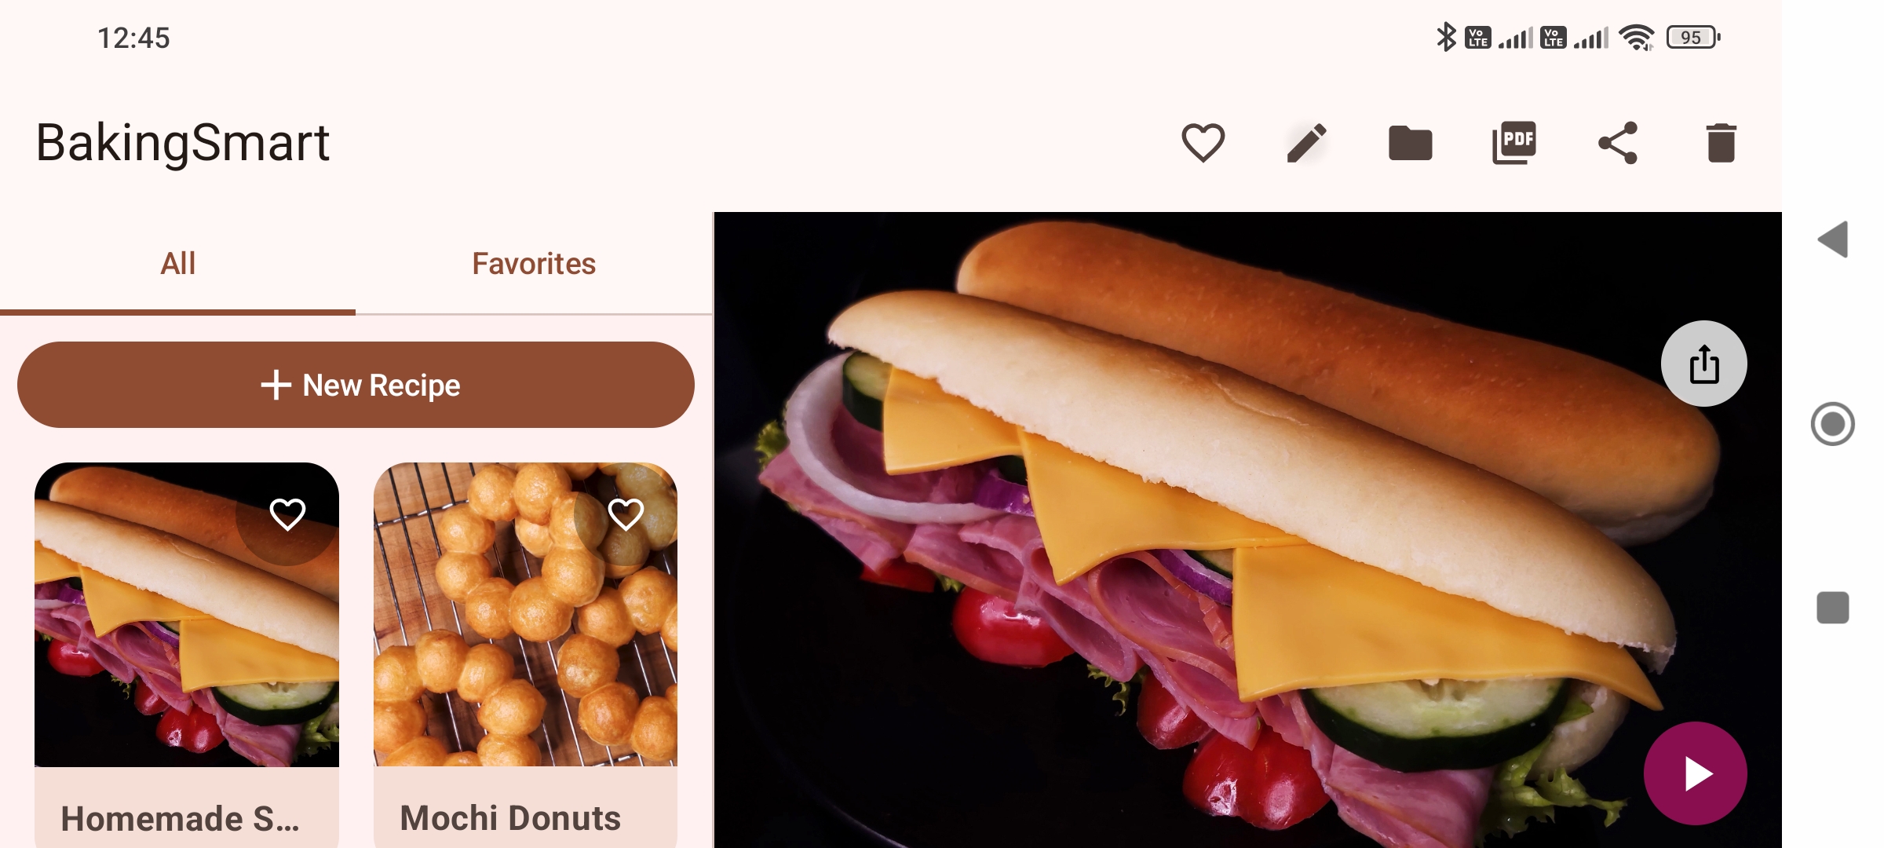
Task: Open the folder icon in toolbar
Action: [x=1410, y=143]
